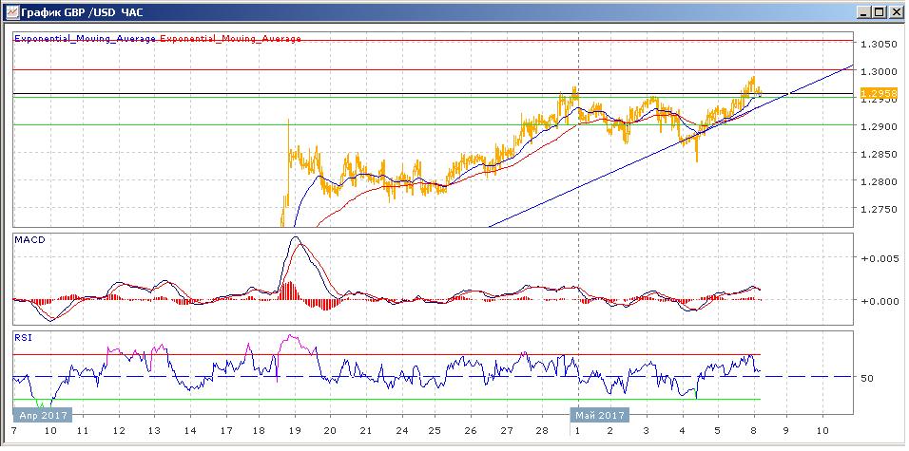The image size is (909, 451).
Task: Click the date label 26 on the time axis
Action: 471,431
